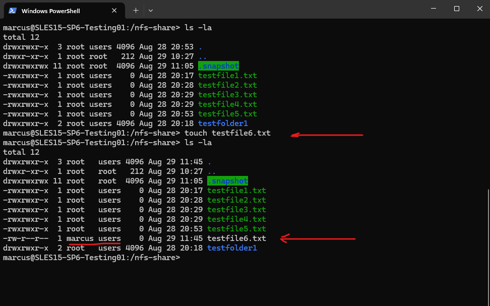Click testfile1.txt in the first listing

pos(227,76)
